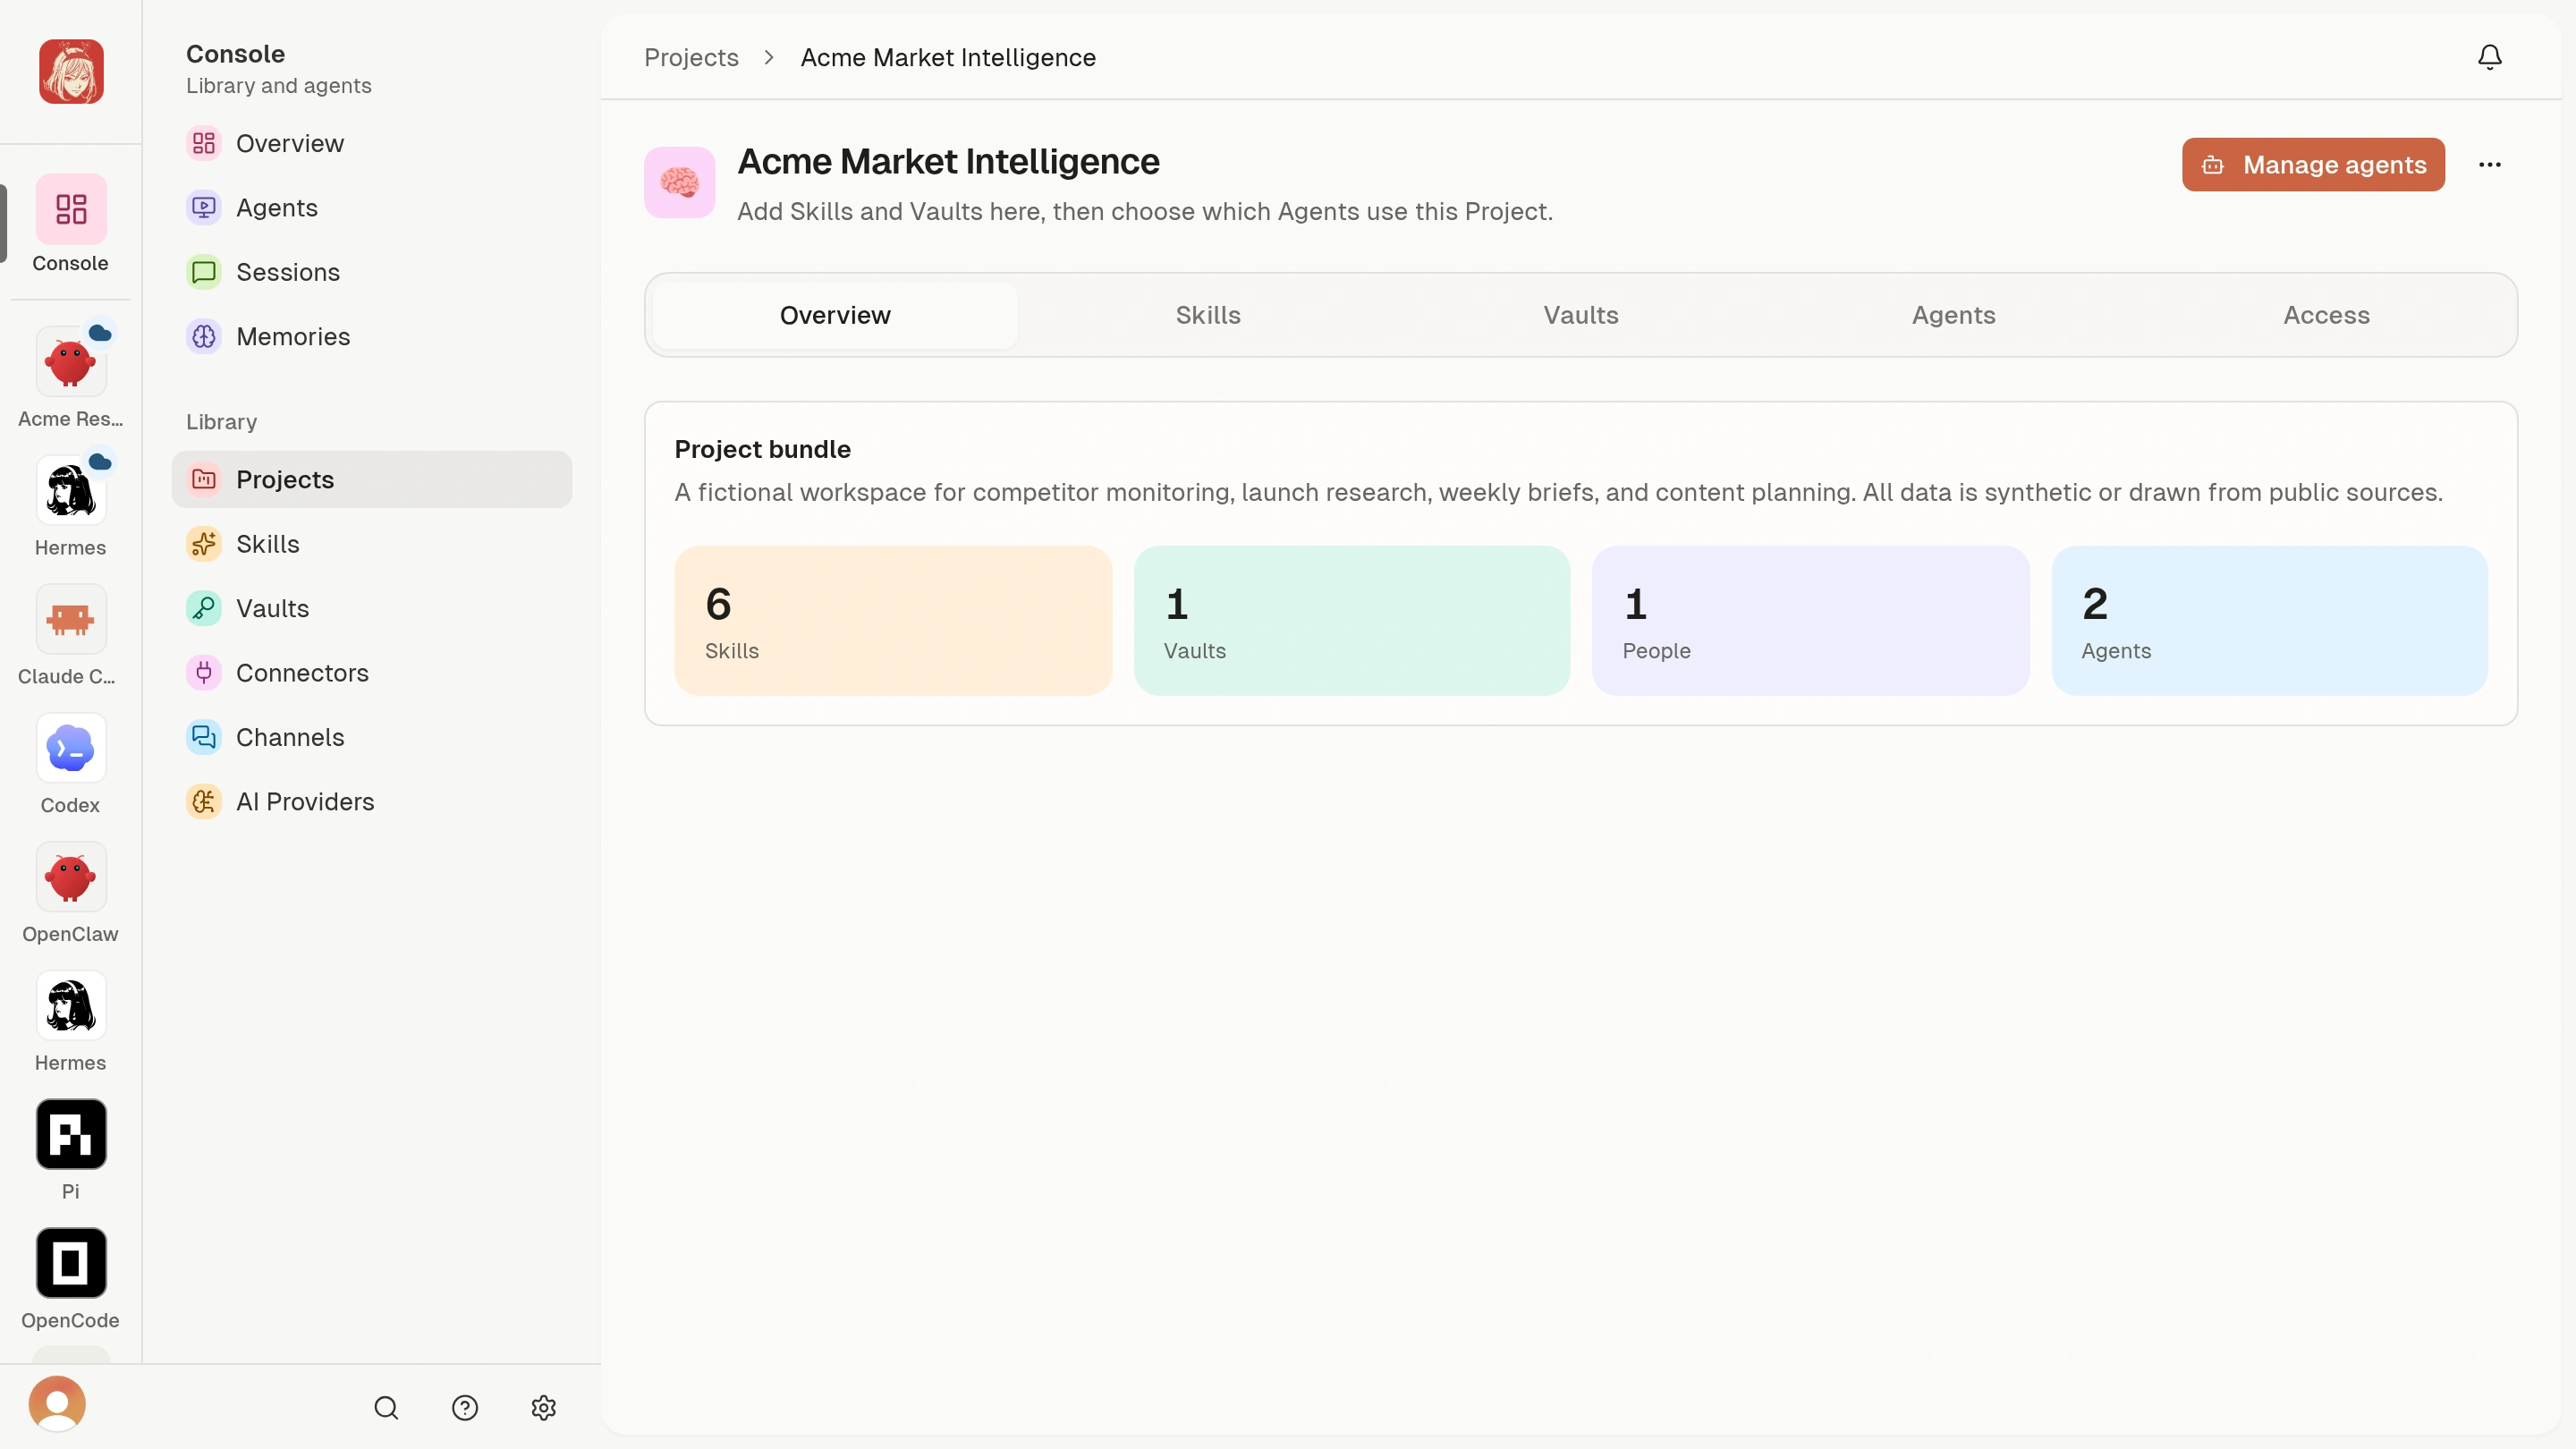Open the OpenCode agent icon
This screenshot has height=1449, width=2576.
pyautogui.click(x=71, y=1263)
